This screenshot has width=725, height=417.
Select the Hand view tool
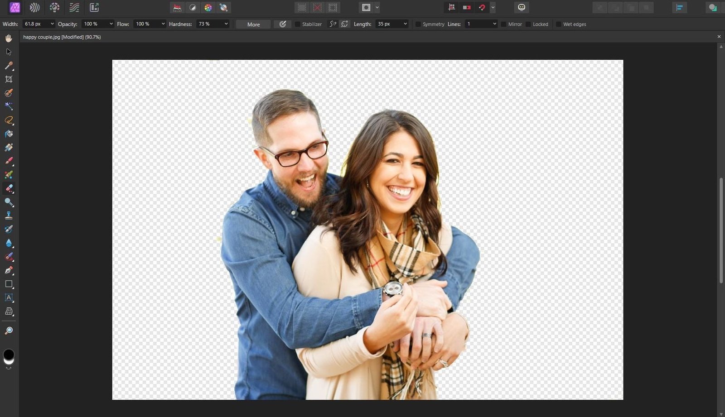9,38
